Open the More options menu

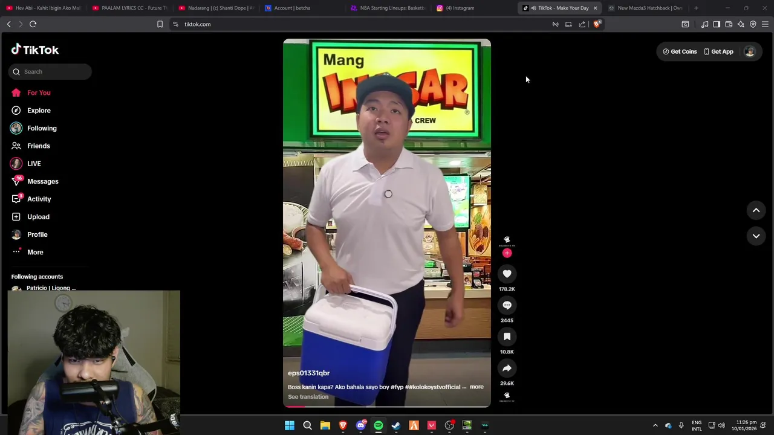[x=27, y=252]
